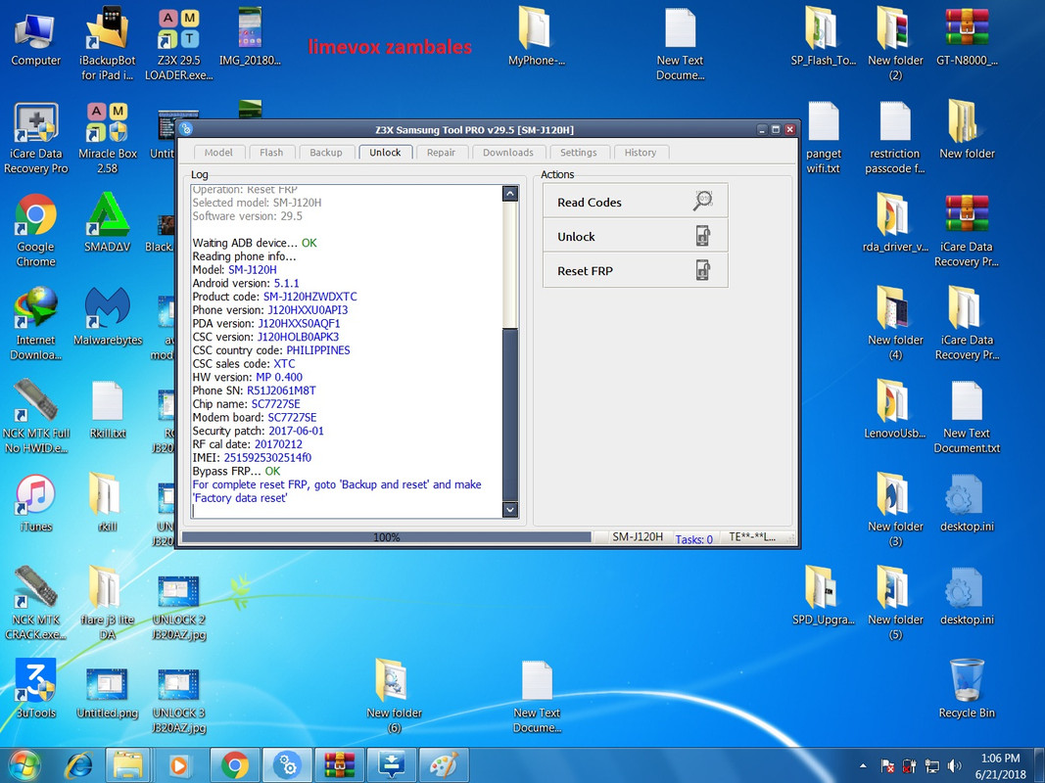Select NCK MTK CRACK.exe desktop icon
Image resolution: width=1045 pixels, height=783 pixels.
(x=36, y=603)
